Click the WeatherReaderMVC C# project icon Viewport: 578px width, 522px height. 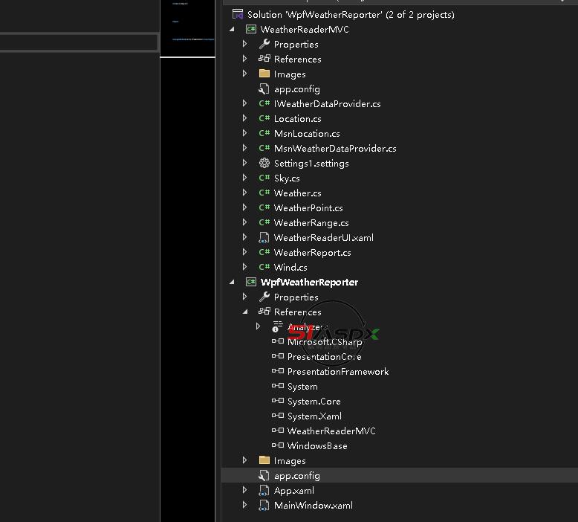click(x=251, y=30)
